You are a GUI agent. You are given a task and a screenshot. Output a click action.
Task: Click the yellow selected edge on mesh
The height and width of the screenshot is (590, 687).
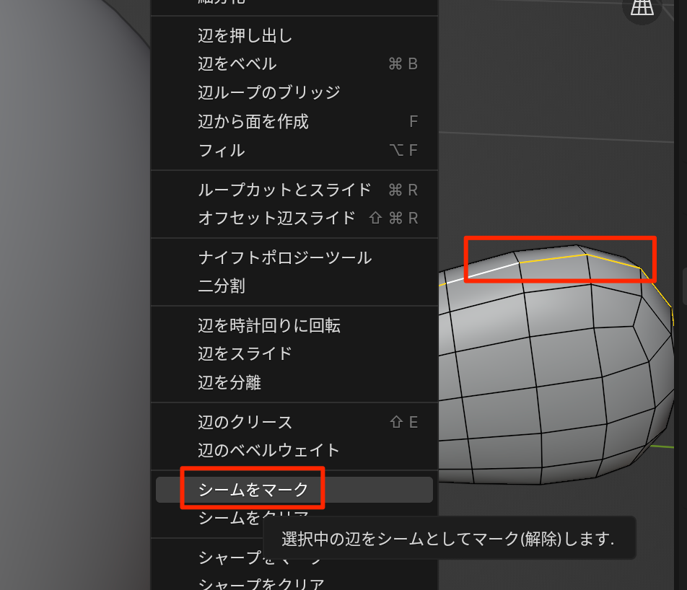point(552,257)
